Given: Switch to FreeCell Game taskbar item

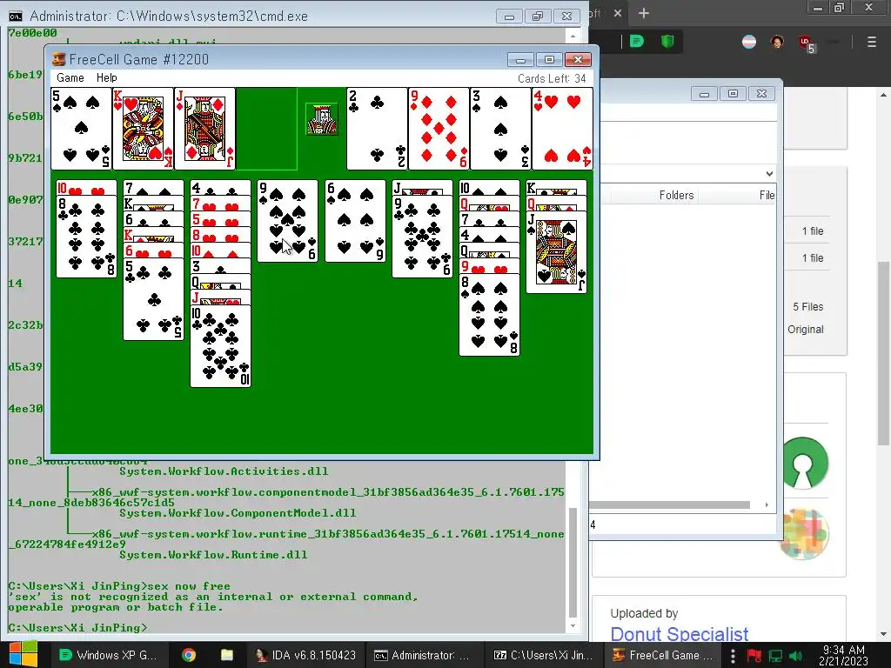Looking at the screenshot, I should [x=662, y=655].
